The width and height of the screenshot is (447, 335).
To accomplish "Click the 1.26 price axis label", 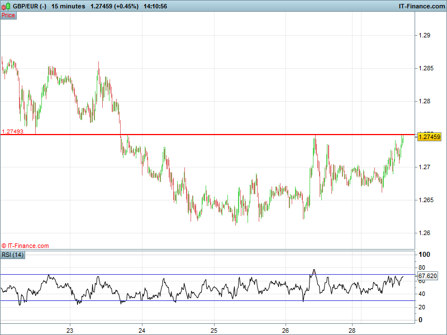I will point(424,233).
